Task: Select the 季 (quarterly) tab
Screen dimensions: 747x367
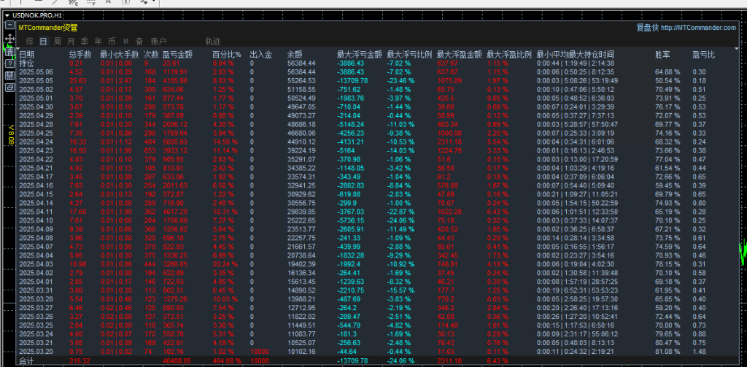Action: [x=85, y=42]
